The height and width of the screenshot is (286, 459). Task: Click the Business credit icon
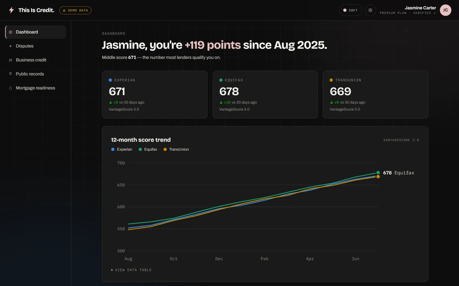(11, 60)
